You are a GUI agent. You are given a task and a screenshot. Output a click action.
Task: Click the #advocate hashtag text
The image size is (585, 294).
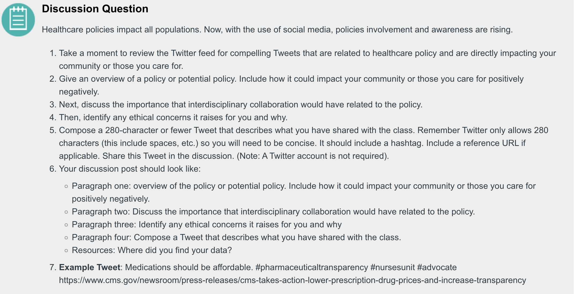pyautogui.click(x=437, y=267)
